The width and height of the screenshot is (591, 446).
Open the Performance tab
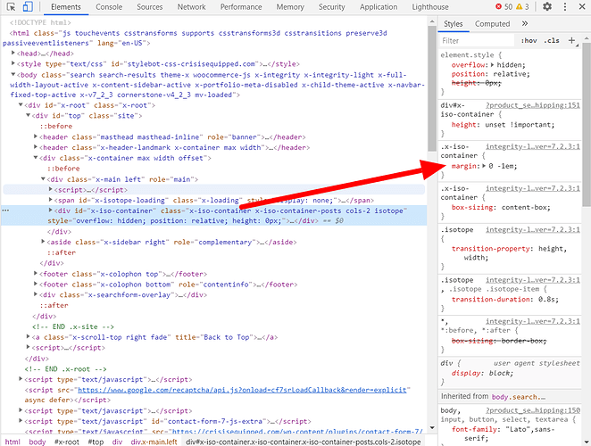[x=241, y=7]
